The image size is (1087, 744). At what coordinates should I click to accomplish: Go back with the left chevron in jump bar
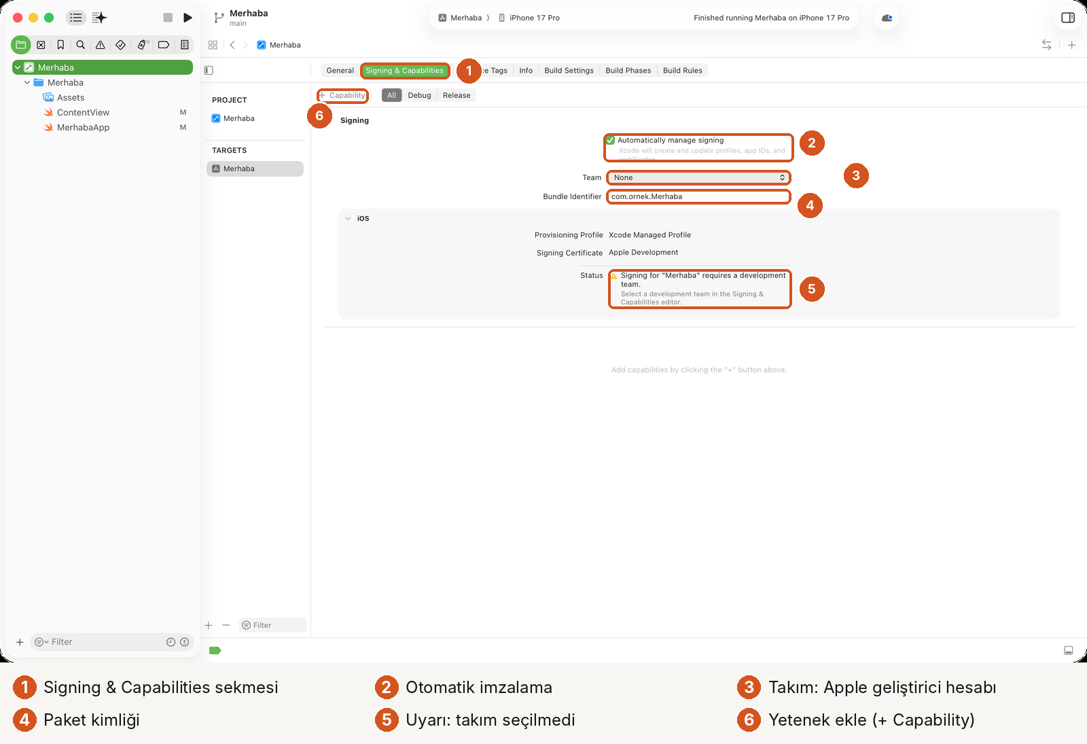click(x=232, y=45)
